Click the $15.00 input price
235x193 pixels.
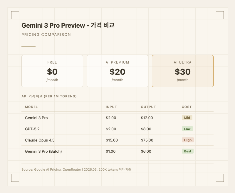coord(112,140)
